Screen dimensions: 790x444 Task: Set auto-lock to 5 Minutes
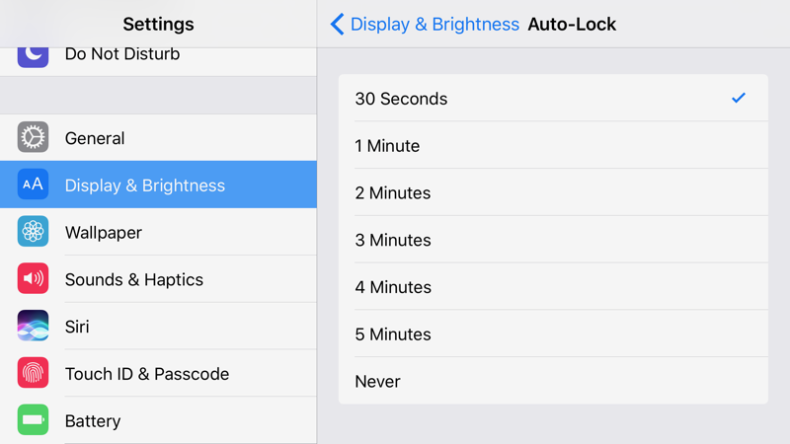(552, 334)
